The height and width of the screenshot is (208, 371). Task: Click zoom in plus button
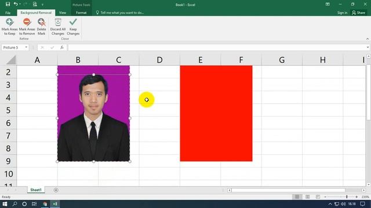pyautogui.click(x=357, y=196)
